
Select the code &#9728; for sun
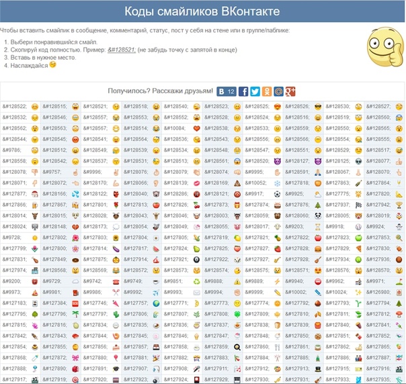[11, 238]
